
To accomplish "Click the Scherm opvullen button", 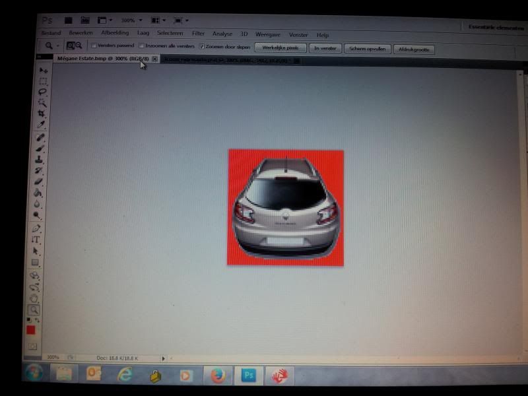I will pyautogui.click(x=367, y=49).
